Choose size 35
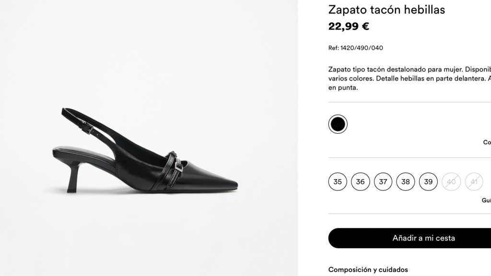The image size is (491, 276). coord(338,182)
